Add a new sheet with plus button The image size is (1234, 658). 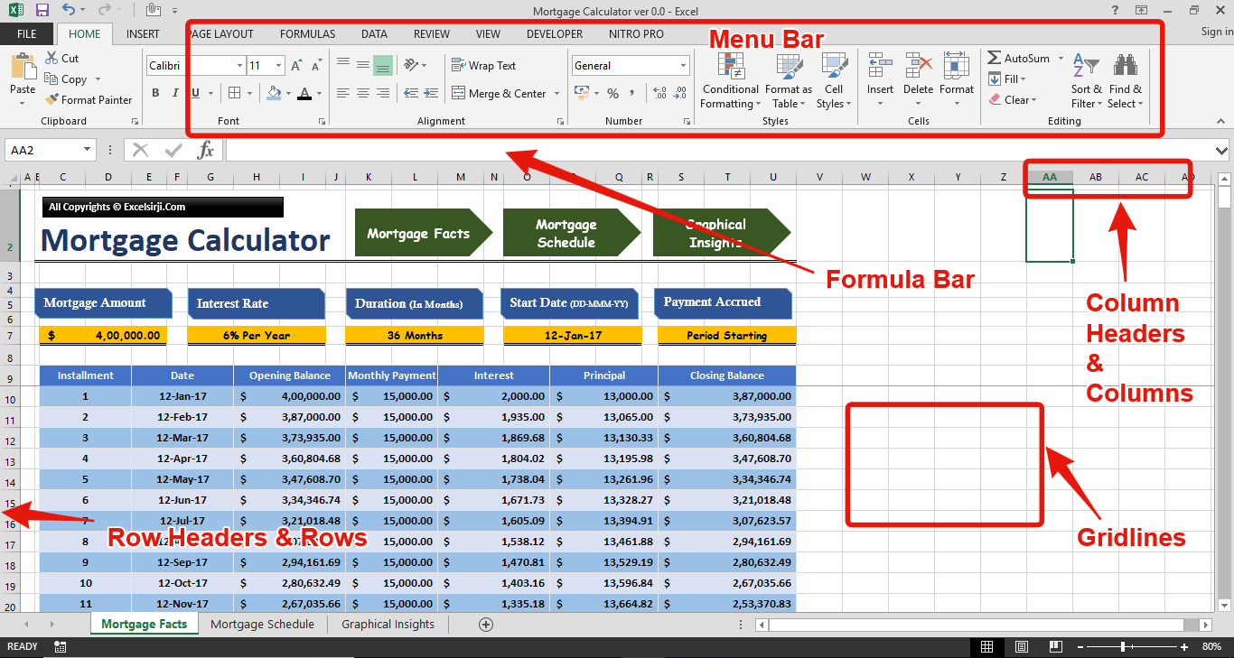pyautogui.click(x=486, y=624)
